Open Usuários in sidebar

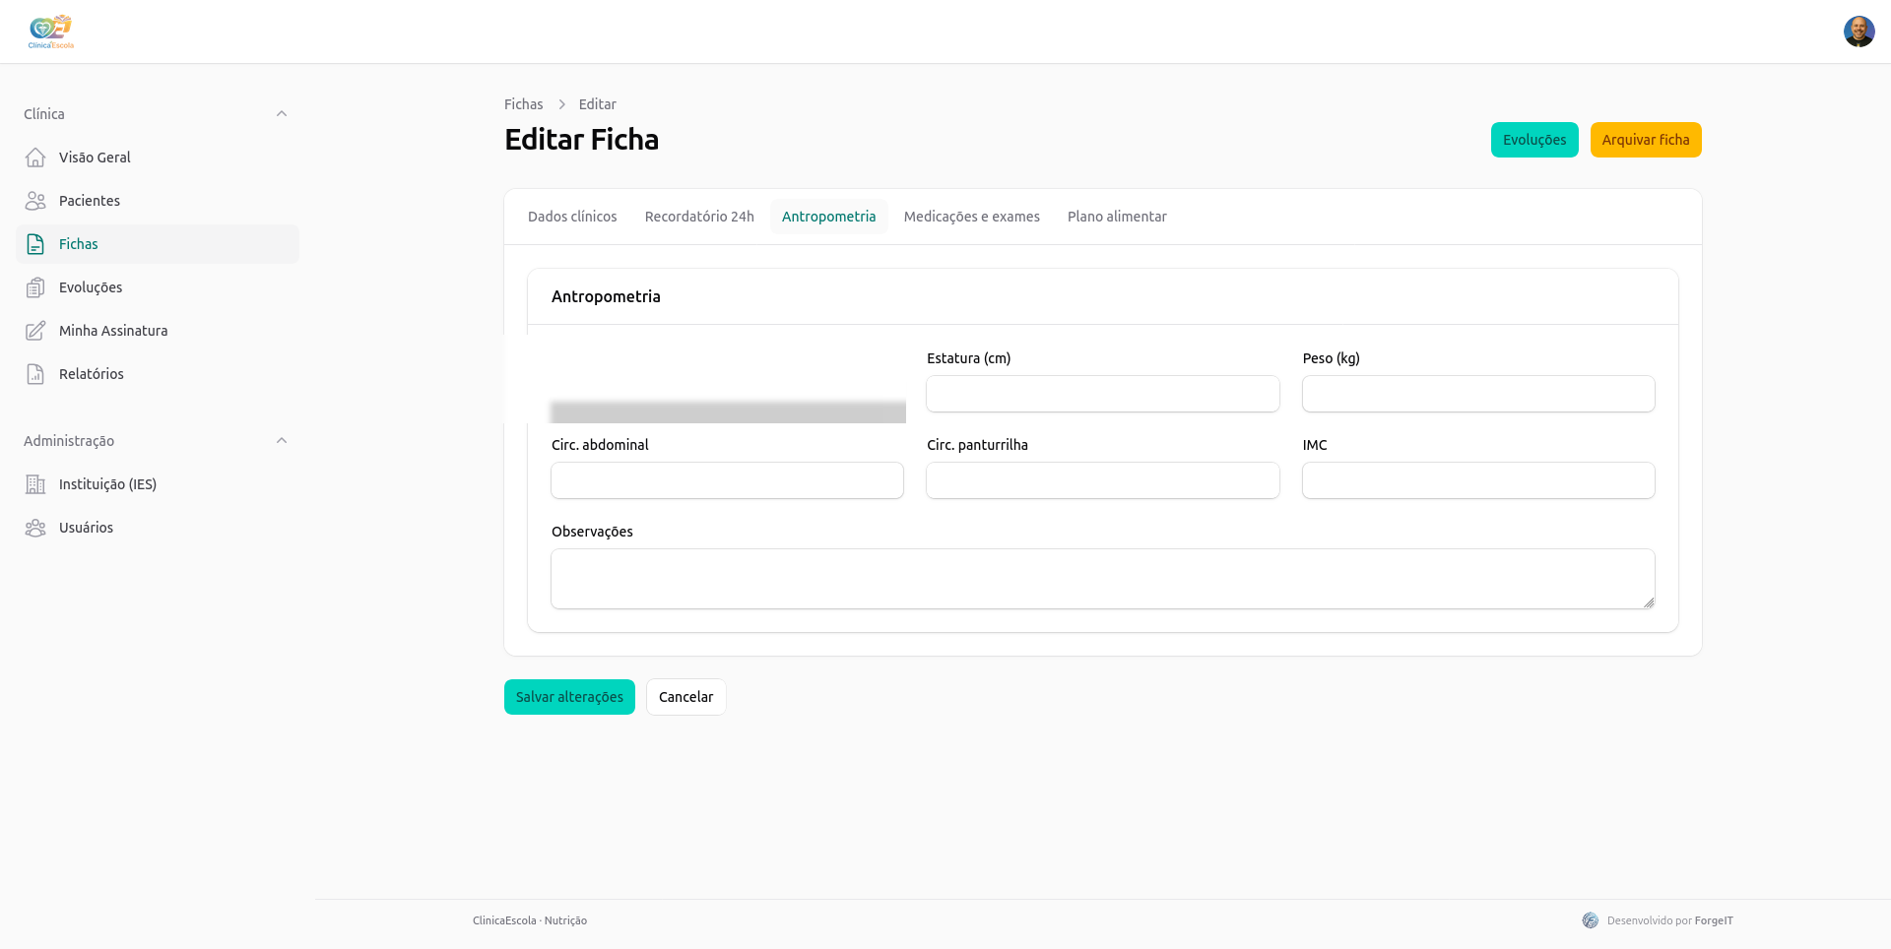click(158, 528)
